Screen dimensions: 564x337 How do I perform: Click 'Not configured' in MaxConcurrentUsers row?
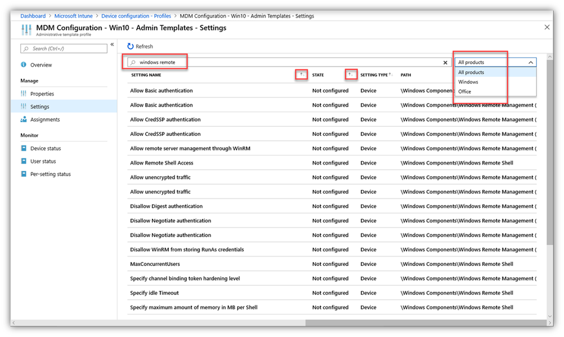(x=330, y=264)
